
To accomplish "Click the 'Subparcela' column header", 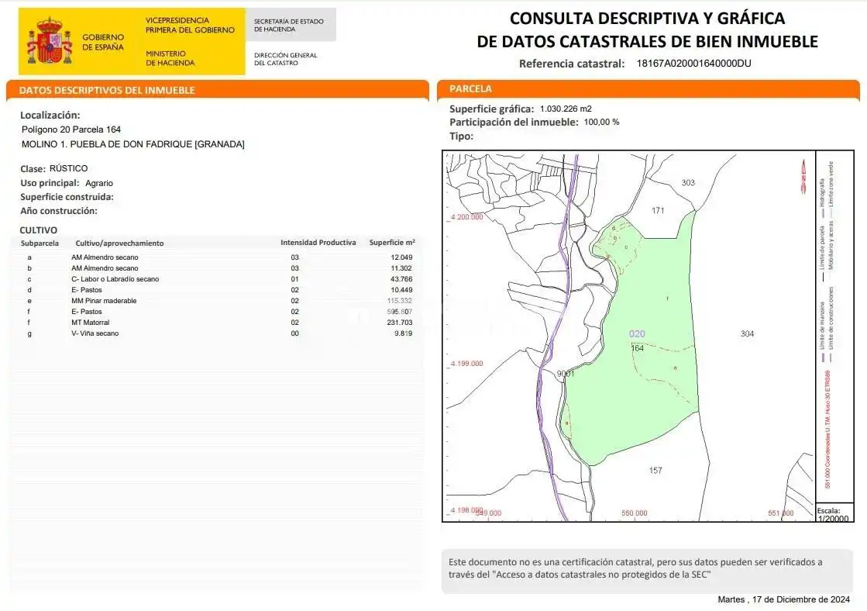I will 40,243.
